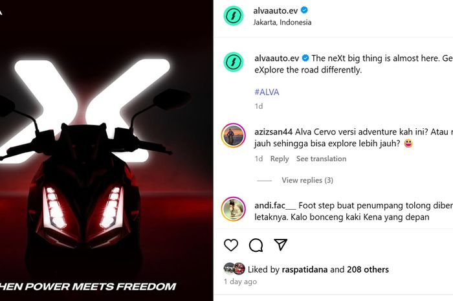Click the verified badge in the caption
453x301 pixels.
(305, 58)
